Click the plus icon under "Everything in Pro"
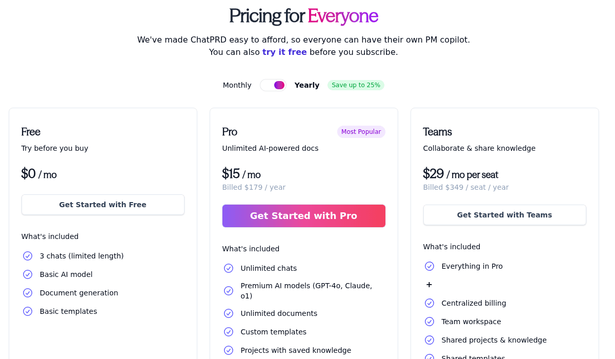This screenshot has height=359, width=615. (429, 284)
